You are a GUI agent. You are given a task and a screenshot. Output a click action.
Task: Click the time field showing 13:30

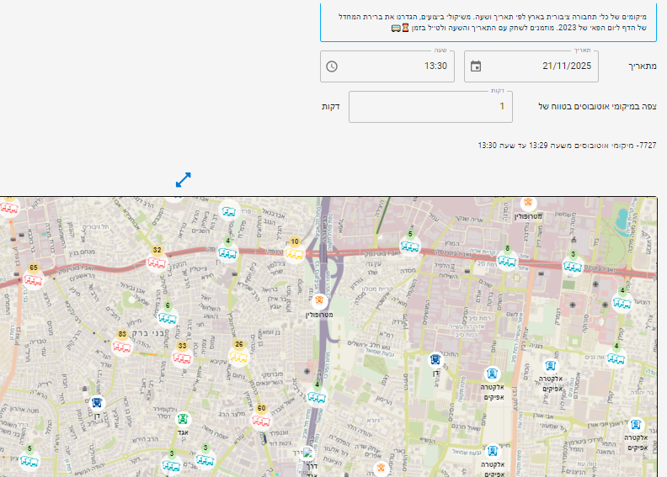pos(387,66)
